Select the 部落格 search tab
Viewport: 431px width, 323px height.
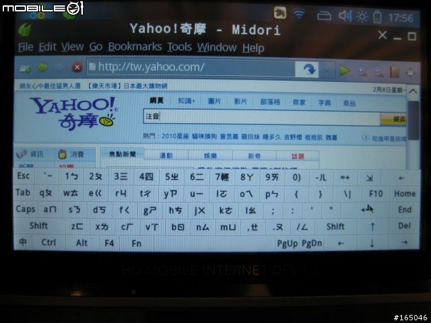(x=270, y=102)
